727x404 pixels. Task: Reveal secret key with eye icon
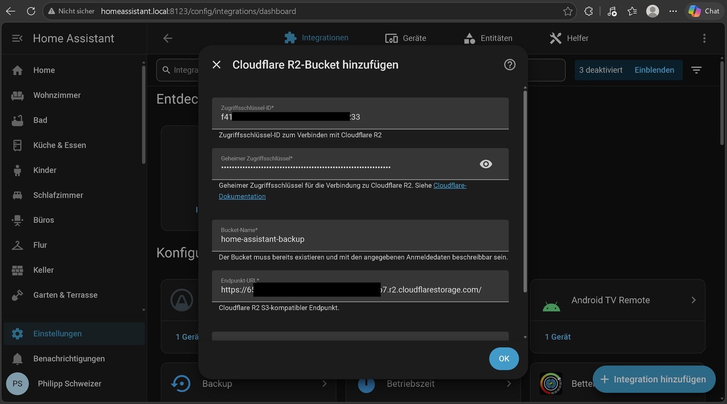[x=486, y=164]
